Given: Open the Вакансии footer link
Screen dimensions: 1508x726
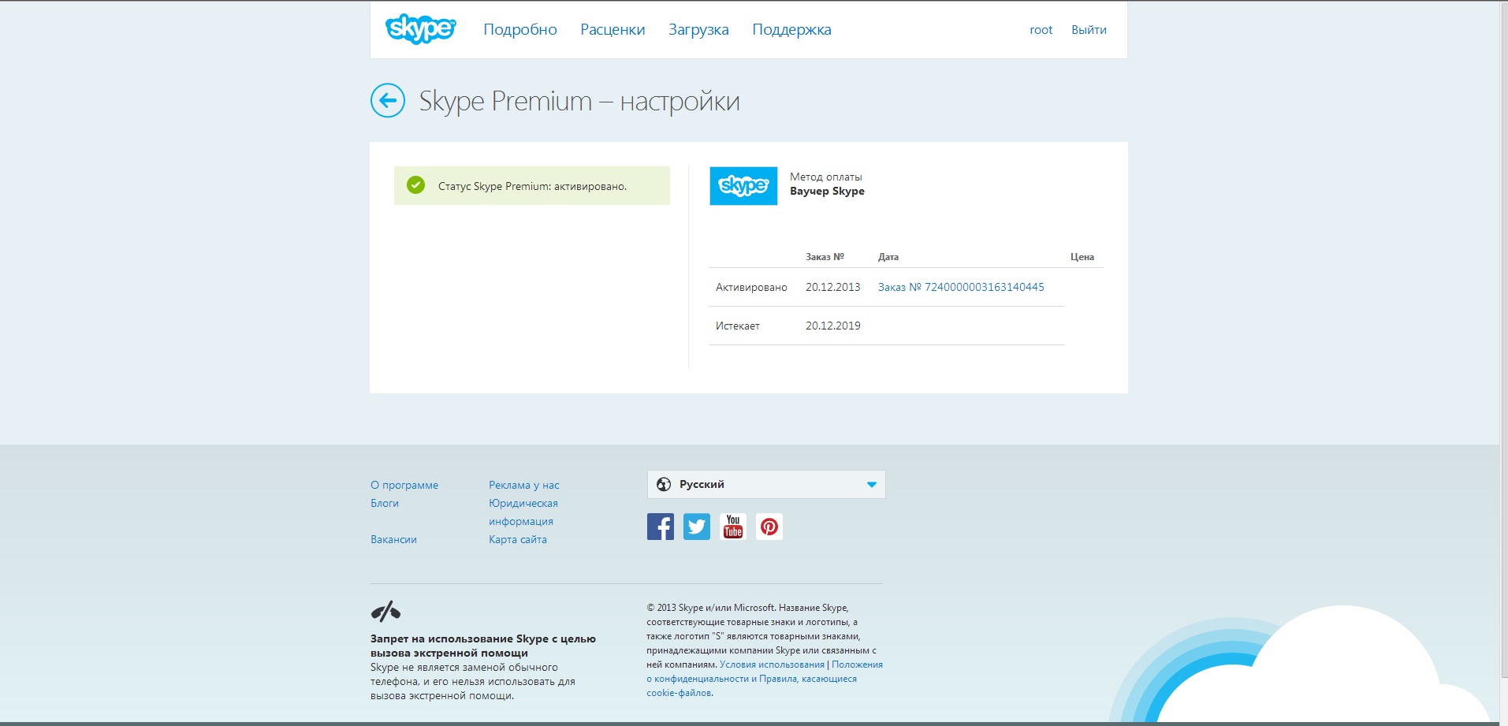Looking at the screenshot, I should [393, 539].
